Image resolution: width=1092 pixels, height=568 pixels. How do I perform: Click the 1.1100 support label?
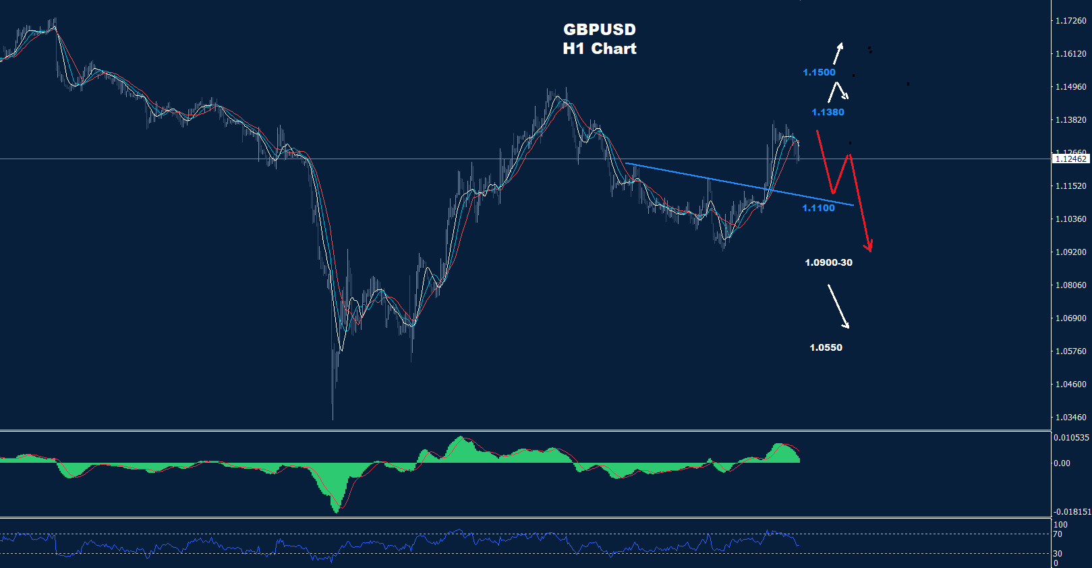tap(818, 208)
